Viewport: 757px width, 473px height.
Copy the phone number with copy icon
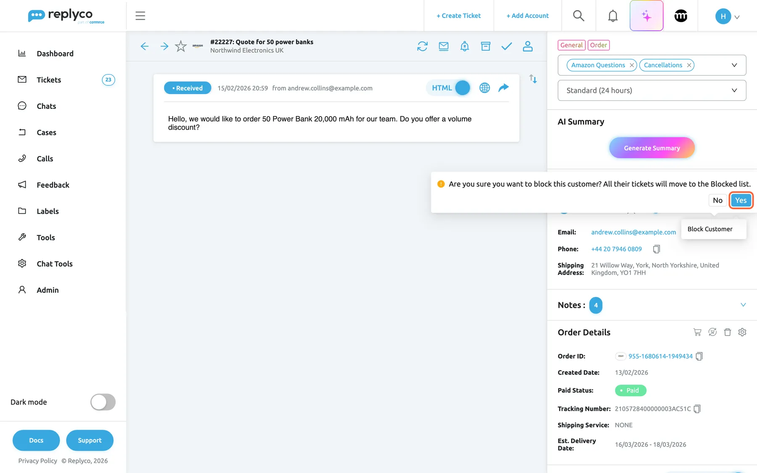click(656, 249)
